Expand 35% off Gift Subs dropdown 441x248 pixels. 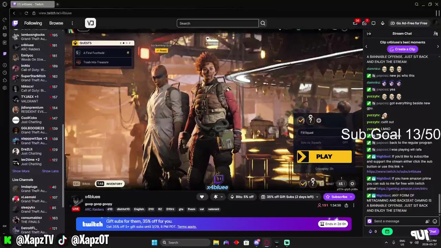coord(318,197)
